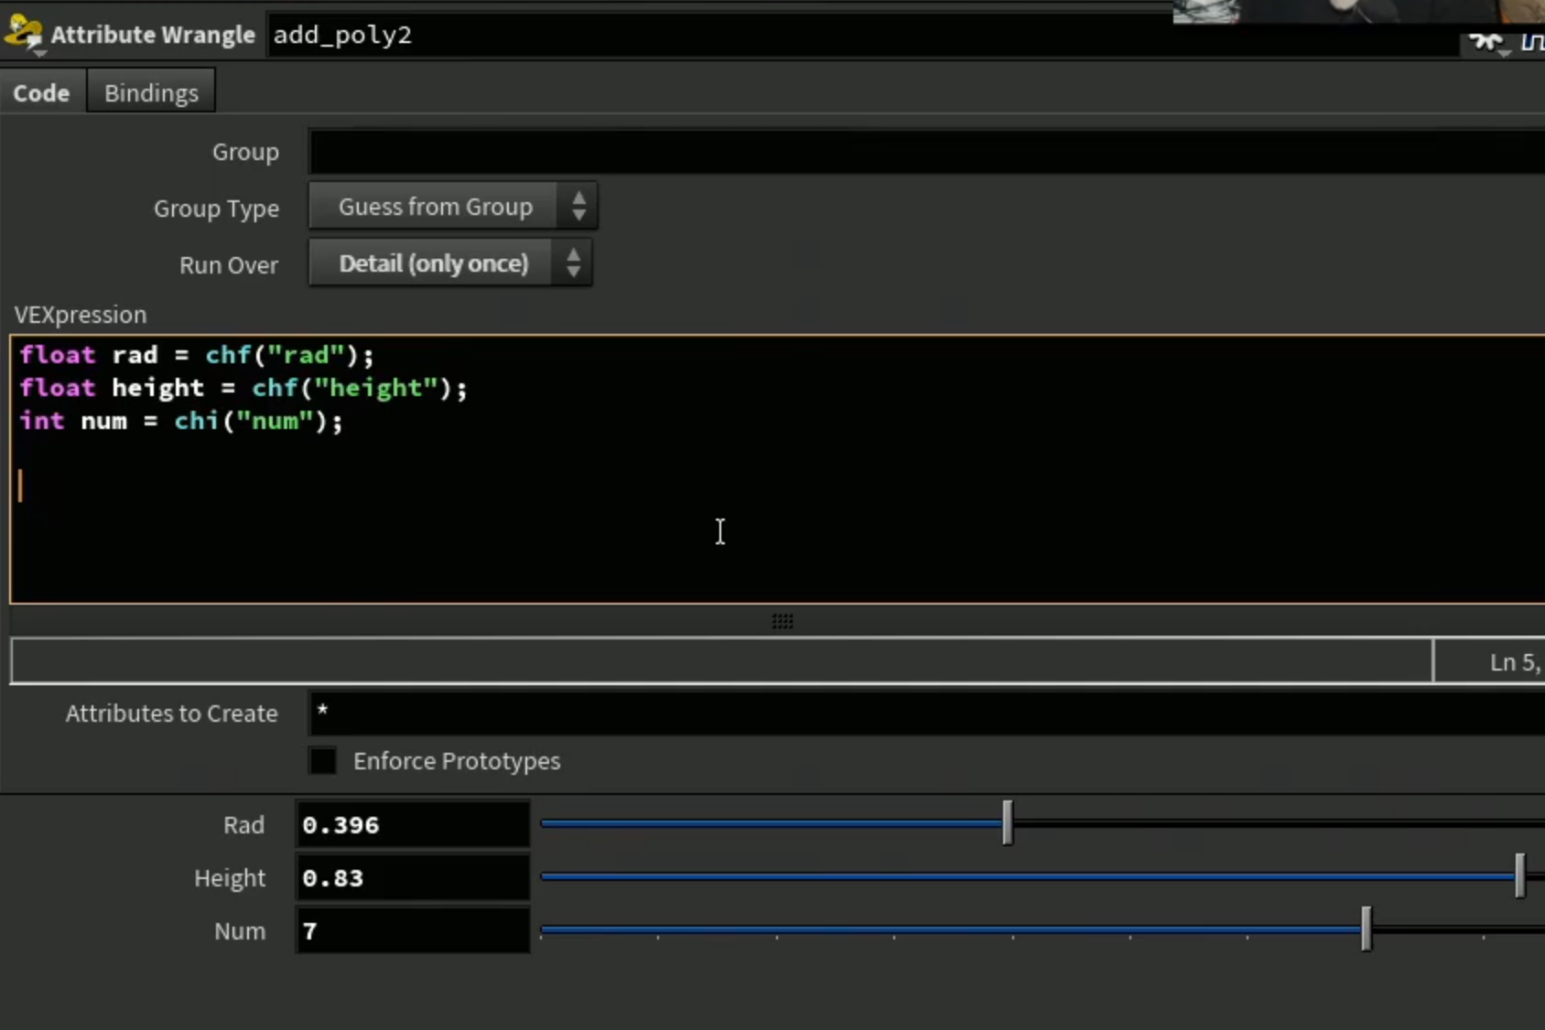
Task: Select the Code tab
Action: [x=42, y=92]
